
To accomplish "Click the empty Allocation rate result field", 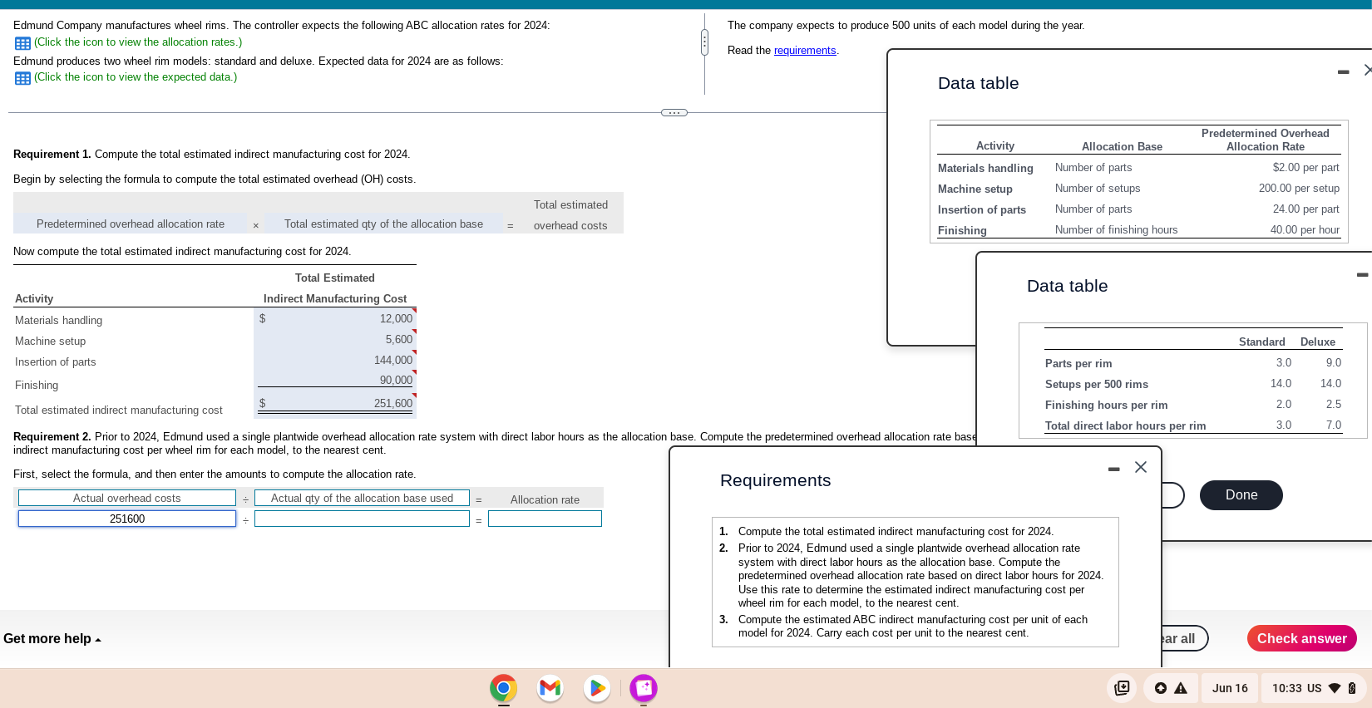I will pos(545,519).
